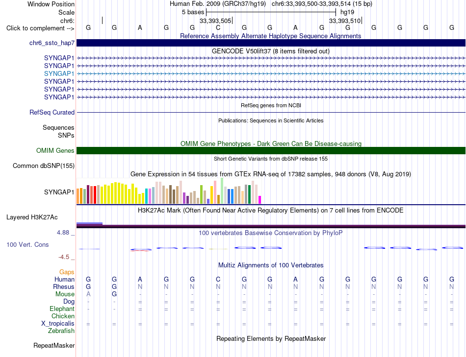Click the Multiz Alignments of 100 Vertebrates title
This screenshot has width=466, height=357.
[271, 265]
